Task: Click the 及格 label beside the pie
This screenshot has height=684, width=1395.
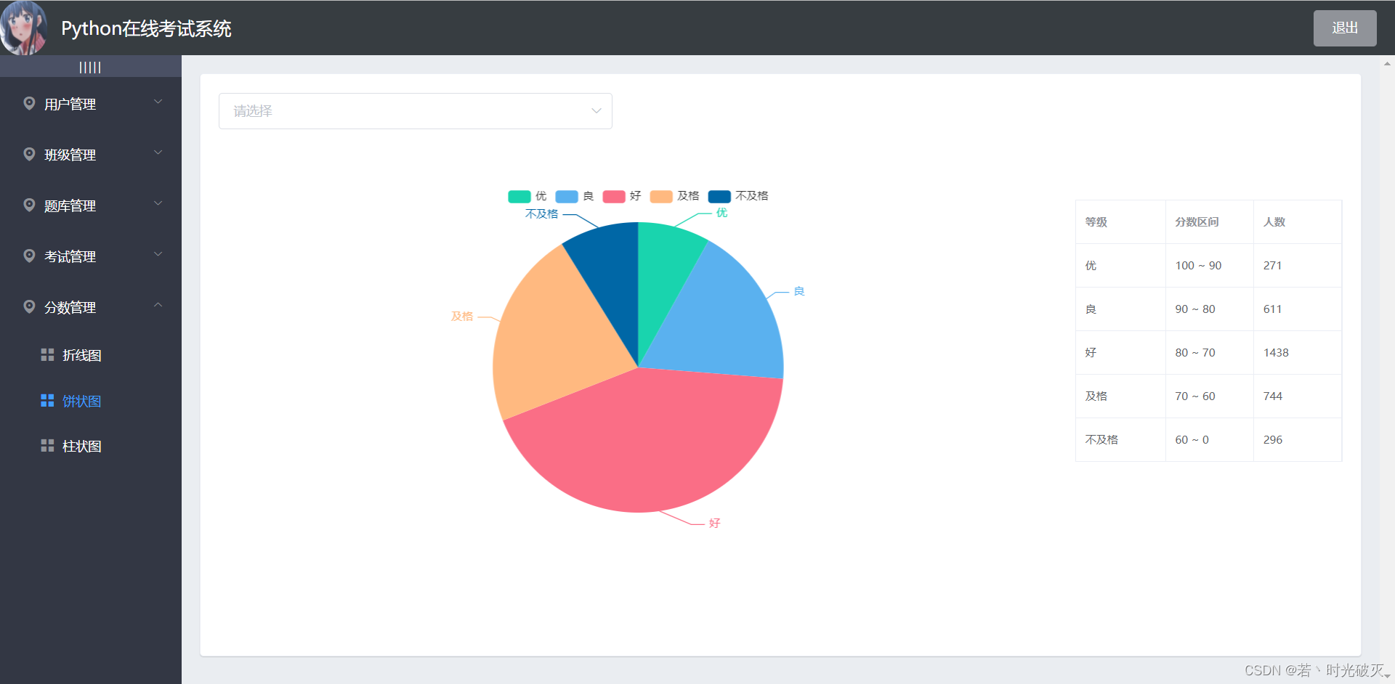Action: pyautogui.click(x=462, y=316)
